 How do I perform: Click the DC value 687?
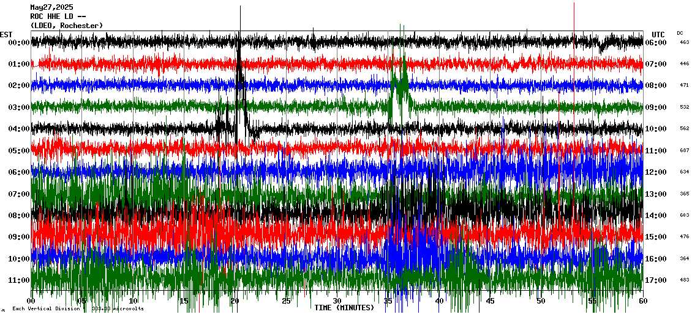tap(684, 150)
